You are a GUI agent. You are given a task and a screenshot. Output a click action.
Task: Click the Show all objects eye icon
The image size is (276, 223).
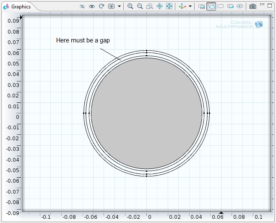click(x=92, y=6)
